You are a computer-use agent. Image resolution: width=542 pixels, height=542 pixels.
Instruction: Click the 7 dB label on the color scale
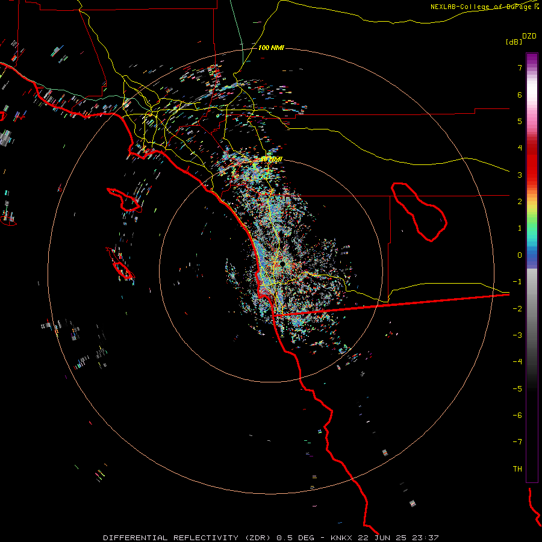(520, 67)
